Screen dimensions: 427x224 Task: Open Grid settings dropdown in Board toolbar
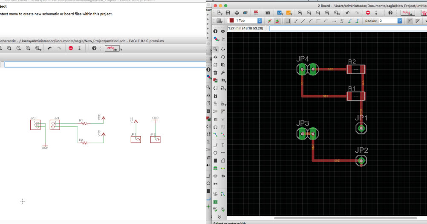click(219, 21)
